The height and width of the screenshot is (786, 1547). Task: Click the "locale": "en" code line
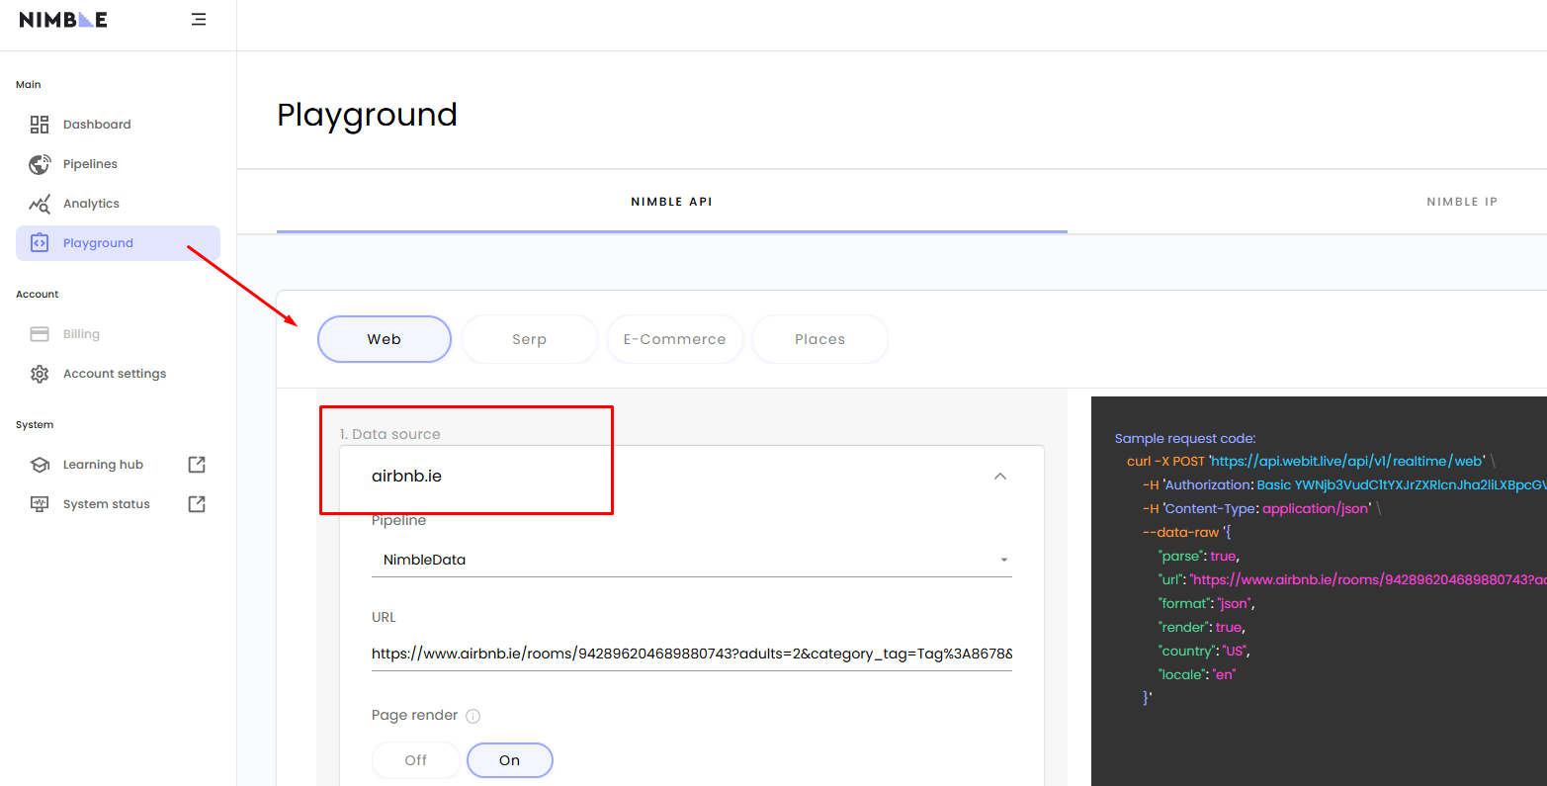(x=1197, y=675)
